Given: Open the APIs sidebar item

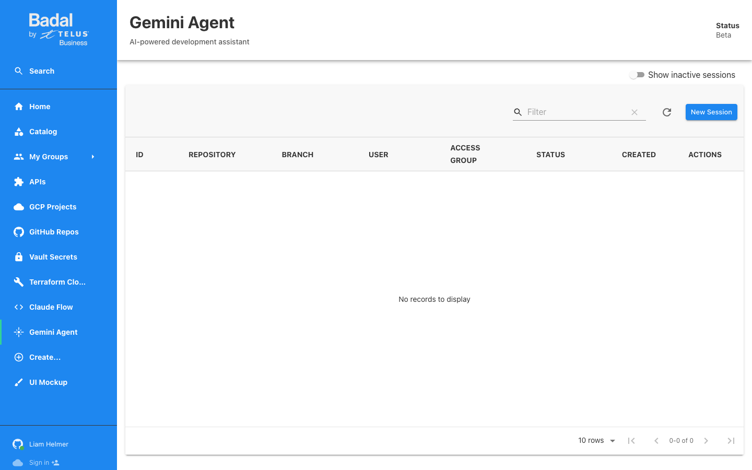Looking at the screenshot, I should pyautogui.click(x=58, y=182).
